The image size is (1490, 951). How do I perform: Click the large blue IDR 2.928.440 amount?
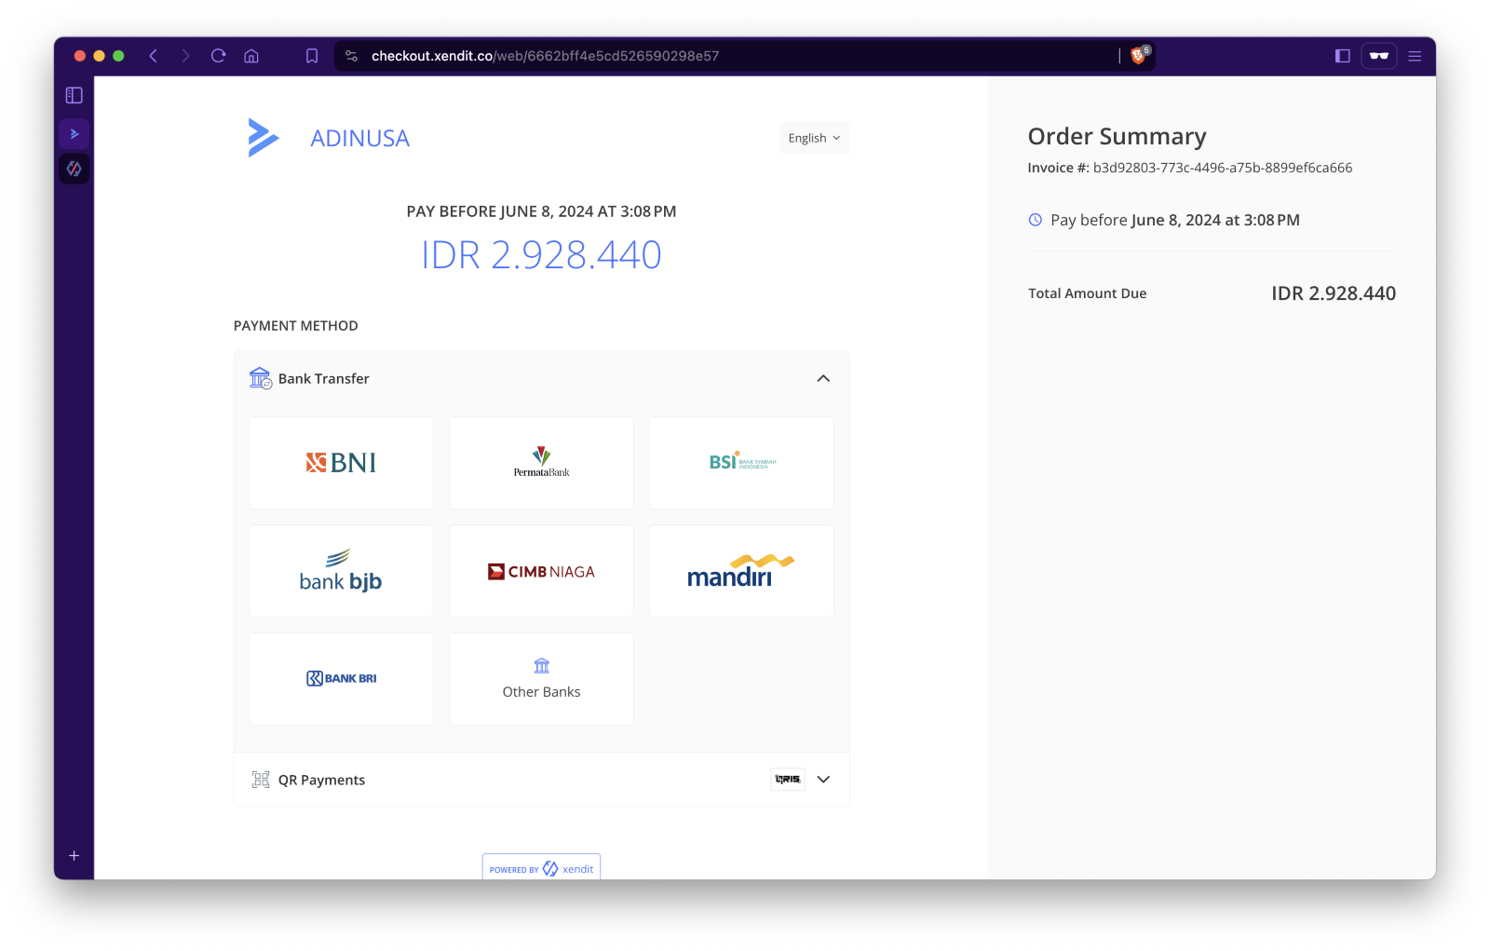pos(541,254)
